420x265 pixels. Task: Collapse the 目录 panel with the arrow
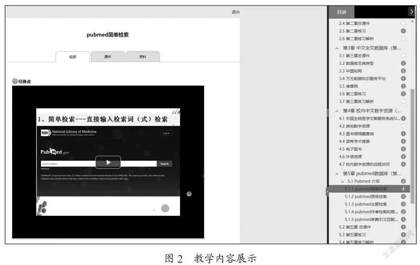[412, 12]
